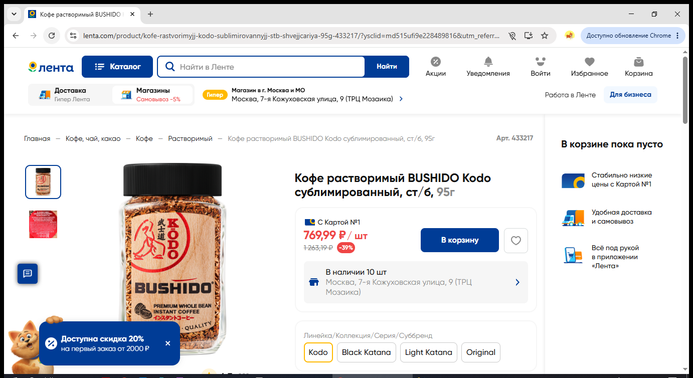The height and width of the screenshot is (378, 693).
Task: Go to the Lenta home logo
Action: click(x=51, y=67)
